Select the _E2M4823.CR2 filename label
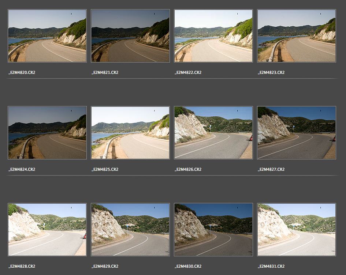 click(x=271, y=72)
